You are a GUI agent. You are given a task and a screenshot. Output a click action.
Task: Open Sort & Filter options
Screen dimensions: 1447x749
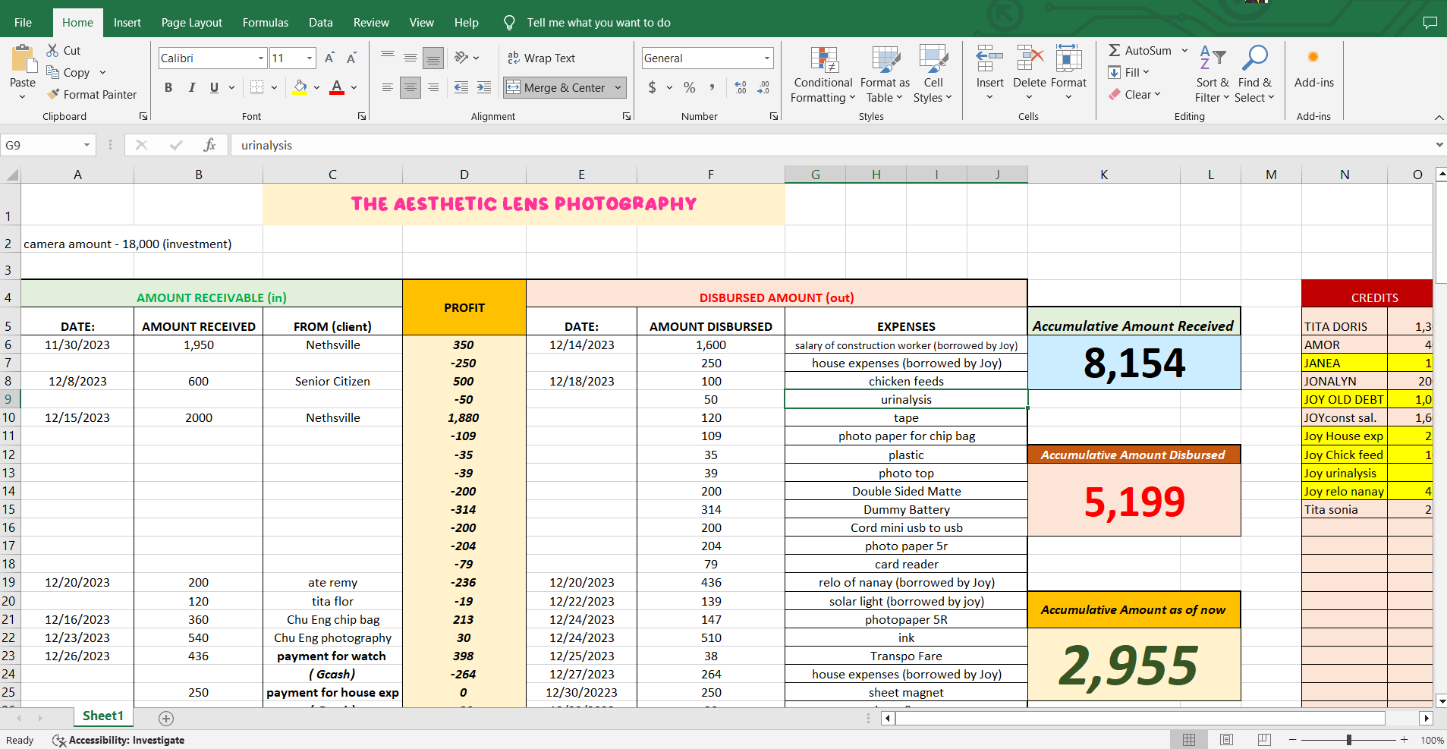click(1213, 74)
